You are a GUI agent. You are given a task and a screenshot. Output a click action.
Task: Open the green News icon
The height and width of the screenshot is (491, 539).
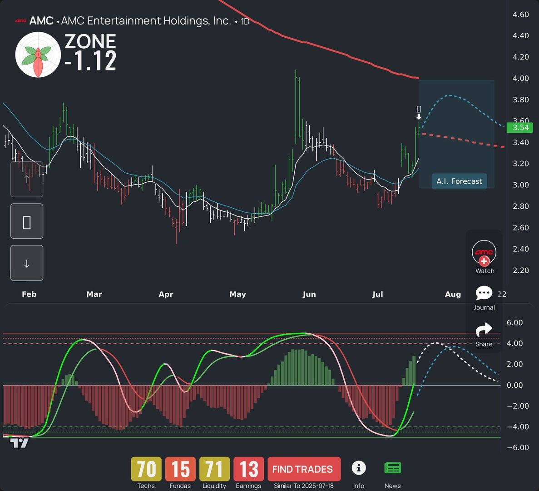tap(393, 468)
